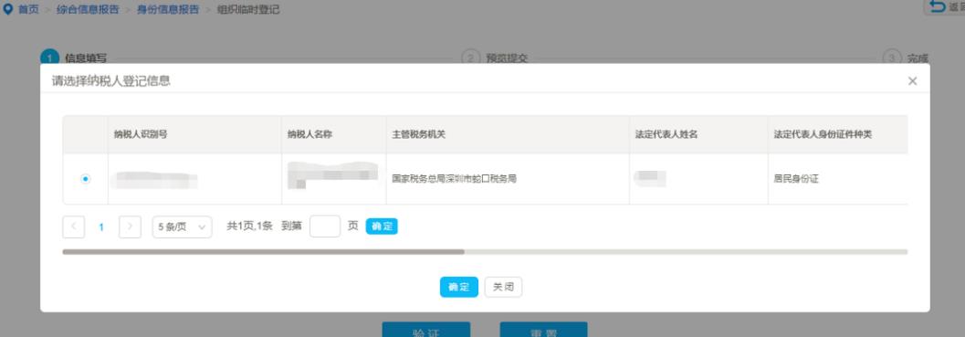
Task: Click step 3 完成 indicator
Action: 906,58
